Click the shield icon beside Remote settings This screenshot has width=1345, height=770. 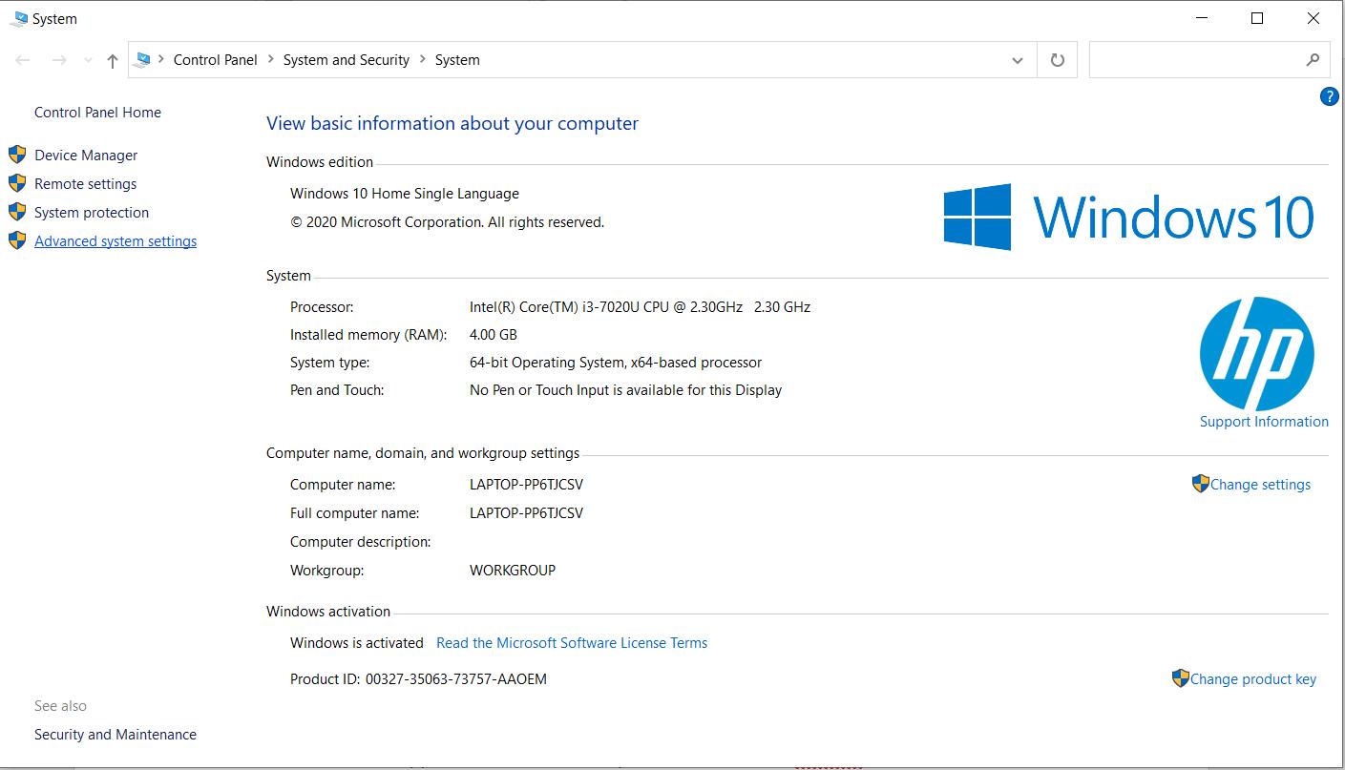coord(17,183)
